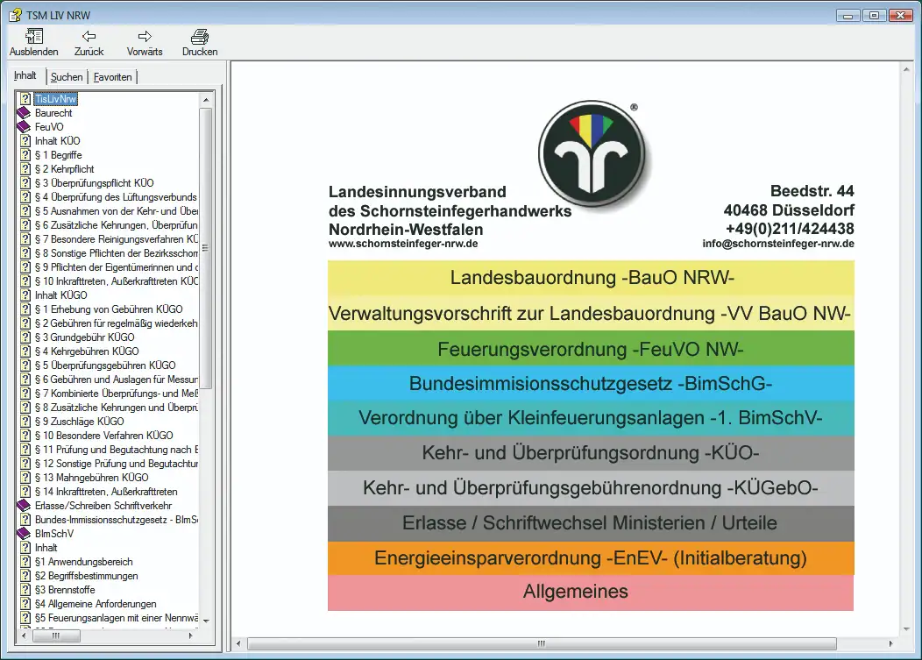The height and width of the screenshot is (660, 922).
Task: Open Bundesimmissionsschutzgesetz -BimSchG- blue banner
Action: (x=591, y=384)
